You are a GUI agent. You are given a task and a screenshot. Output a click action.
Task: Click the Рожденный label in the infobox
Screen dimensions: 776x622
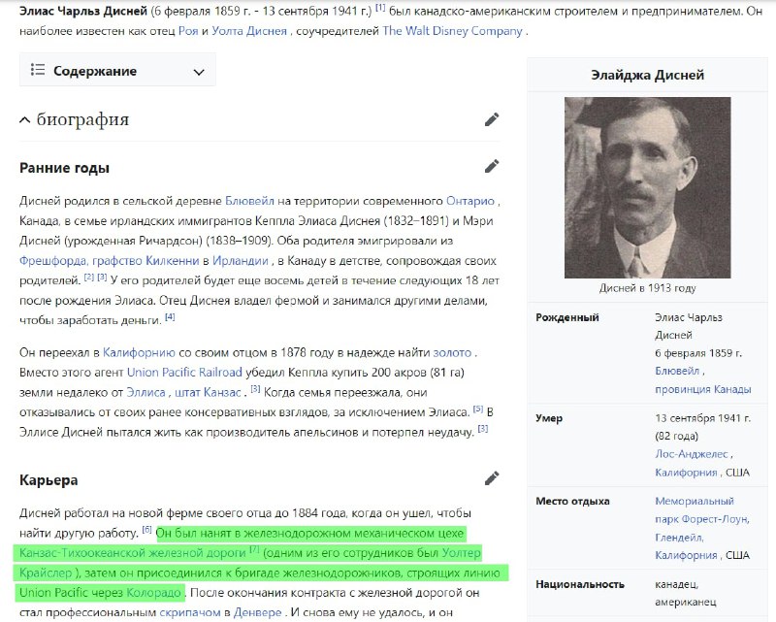coord(567,317)
